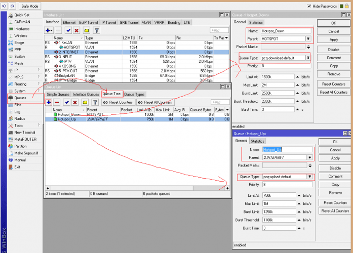This screenshot has height=253, width=353.
Task: Click the horizontal scrollbar in Queue List
Action: point(138,188)
